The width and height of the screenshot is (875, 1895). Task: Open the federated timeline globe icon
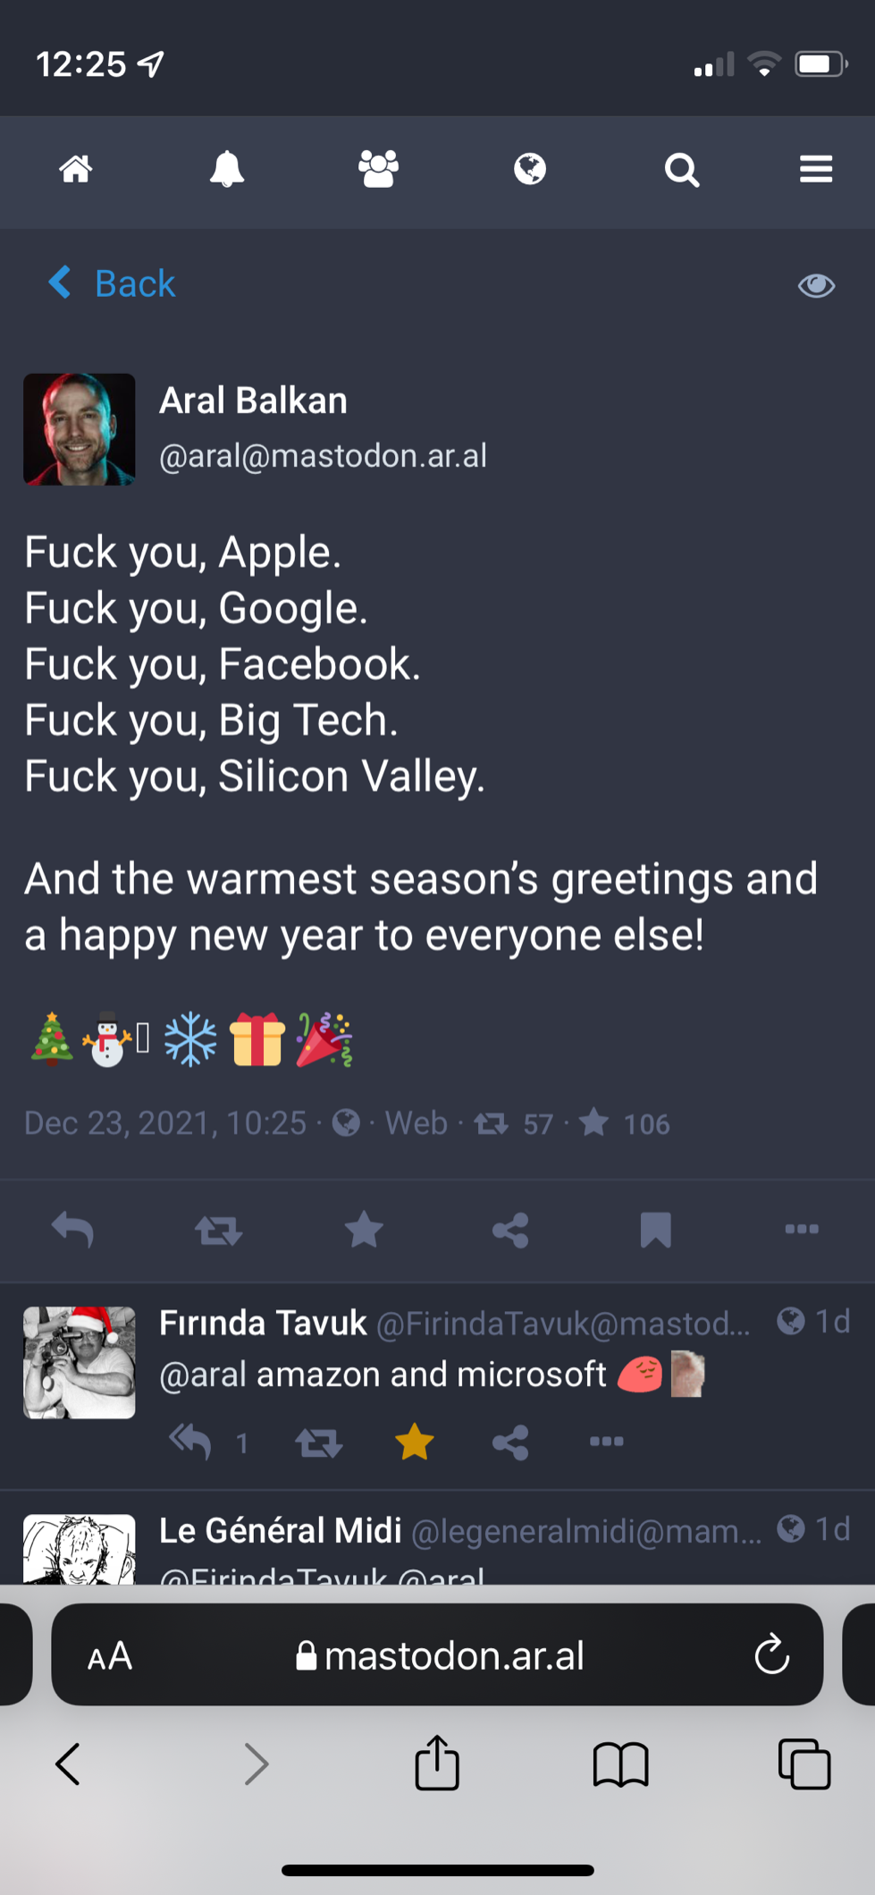(530, 169)
